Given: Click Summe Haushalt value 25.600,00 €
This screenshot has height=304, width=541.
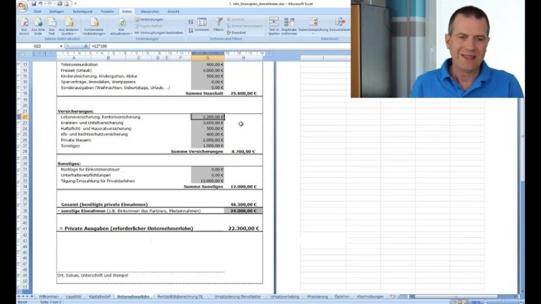Looking at the screenshot, I should point(243,94).
